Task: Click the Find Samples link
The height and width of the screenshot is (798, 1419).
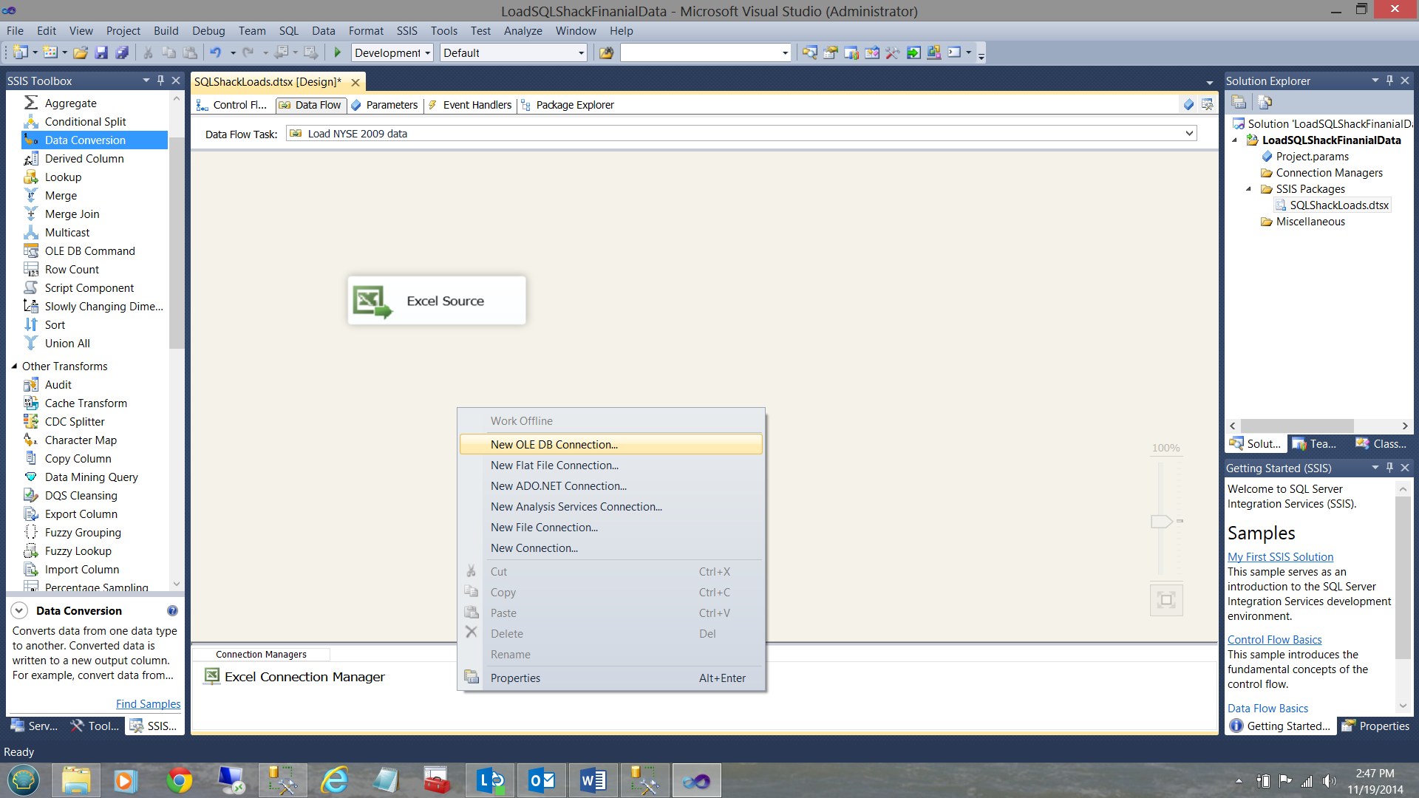Action: (148, 704)
